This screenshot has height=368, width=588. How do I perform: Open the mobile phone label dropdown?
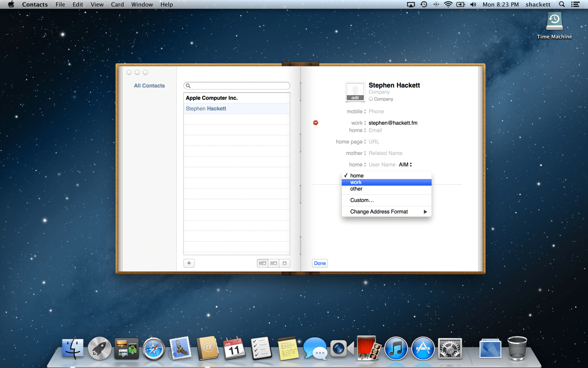point(356,111)
